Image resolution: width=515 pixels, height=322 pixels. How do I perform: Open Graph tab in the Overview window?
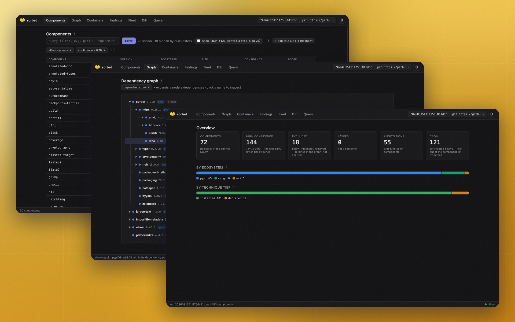coord(226,114)
